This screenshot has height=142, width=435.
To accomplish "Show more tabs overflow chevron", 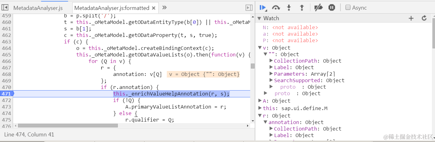I will [x=165, y=7].
